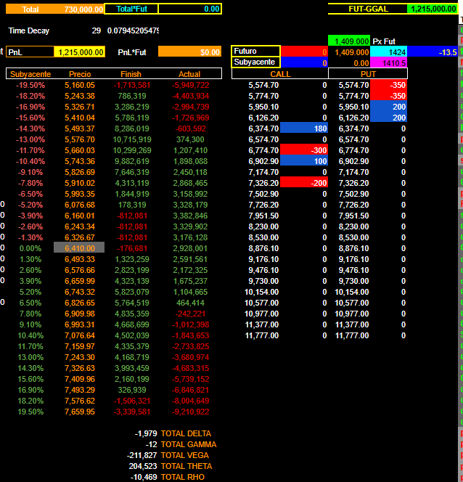This screenshot has width=463, height=482.
Task: Click CALL strike 7,174.70
Action: coord(263,172)
